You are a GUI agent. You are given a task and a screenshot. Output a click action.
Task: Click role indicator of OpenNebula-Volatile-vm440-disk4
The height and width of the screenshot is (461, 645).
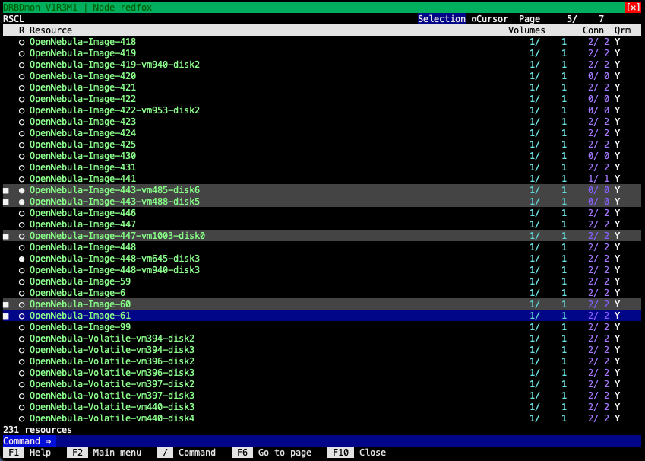tap(22, 418)
